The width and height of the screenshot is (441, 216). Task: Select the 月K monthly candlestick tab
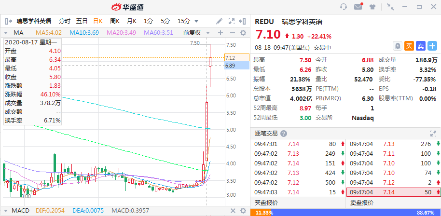pos(132,21)
